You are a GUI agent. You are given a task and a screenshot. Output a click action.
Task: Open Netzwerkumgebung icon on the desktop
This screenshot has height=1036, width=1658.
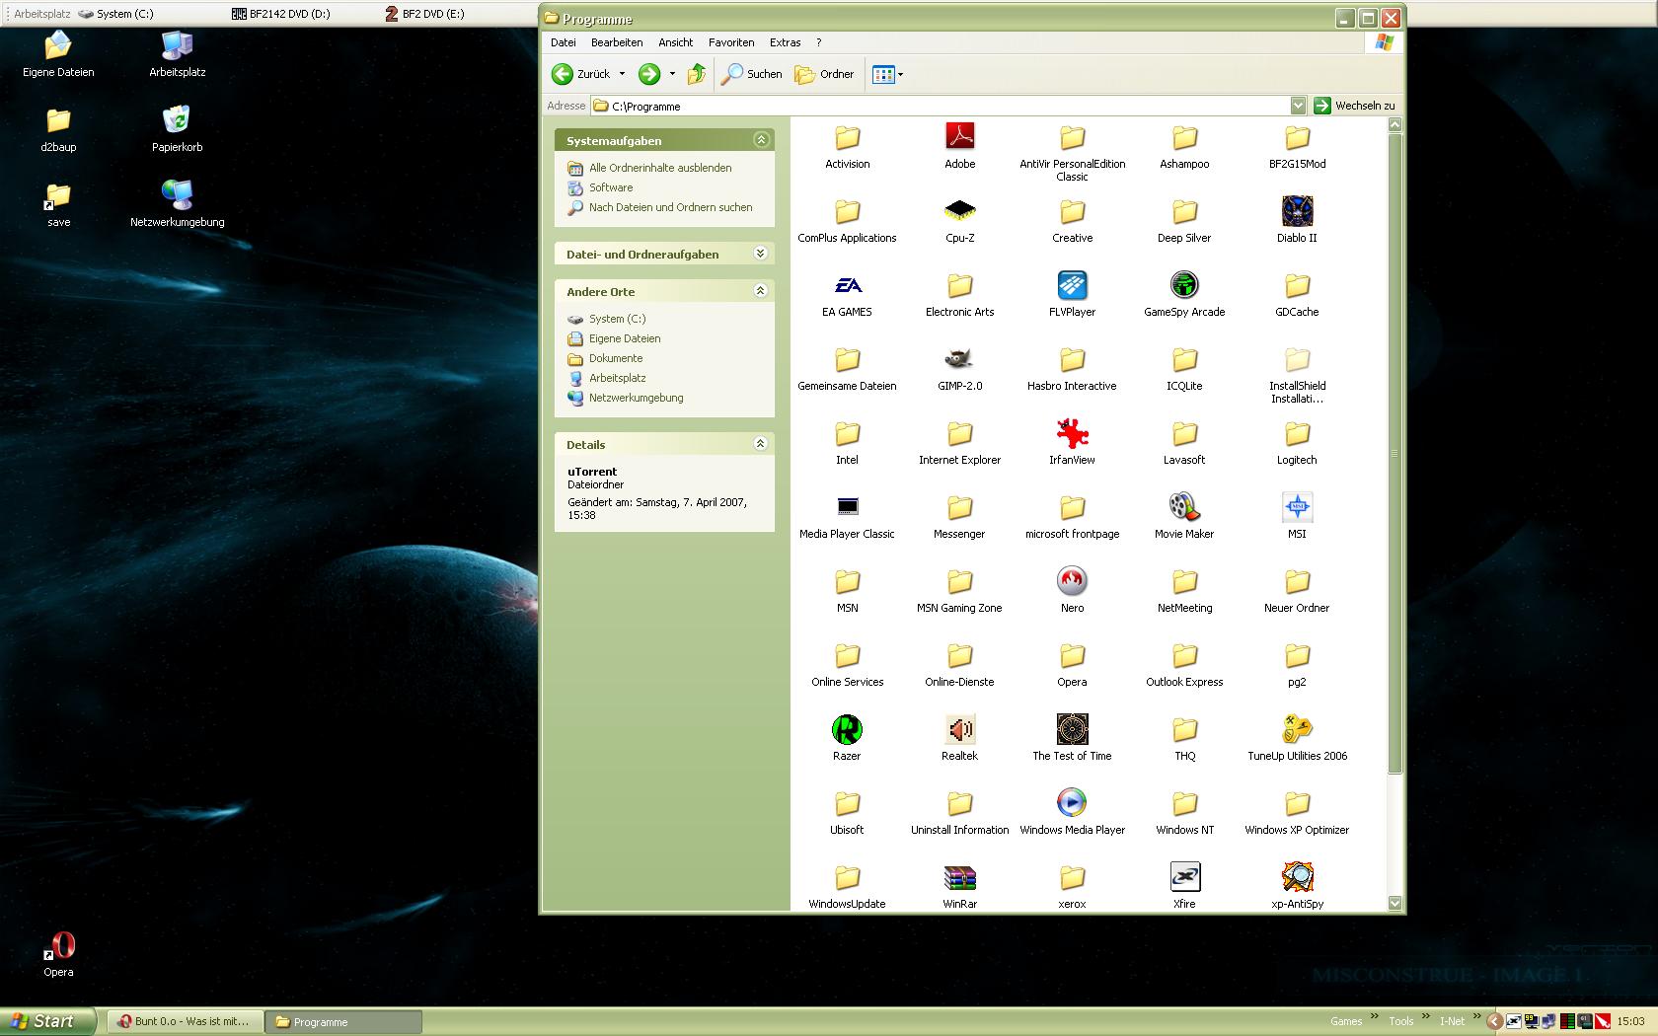coord(177,203)
